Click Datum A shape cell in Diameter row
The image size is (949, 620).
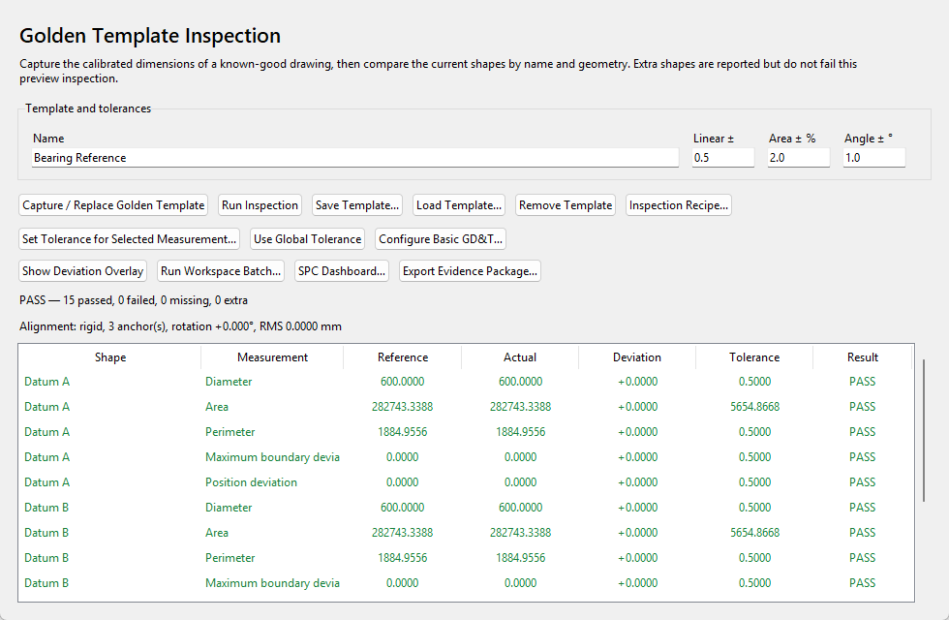tap(46, 382)
